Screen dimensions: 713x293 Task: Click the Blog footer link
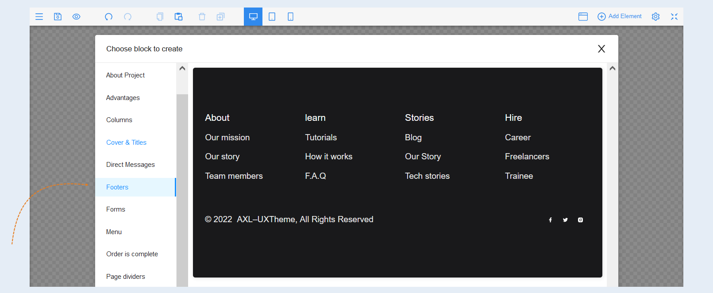(413, 138)
